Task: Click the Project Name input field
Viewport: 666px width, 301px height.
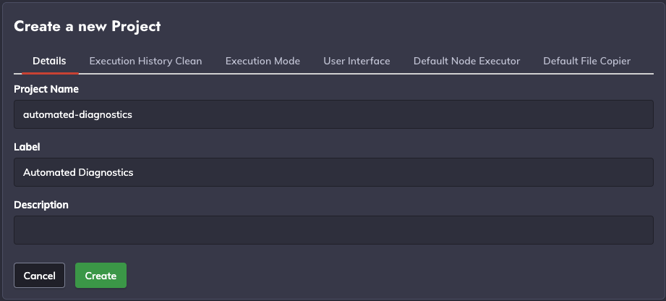Action: click(x=333, y=114)
